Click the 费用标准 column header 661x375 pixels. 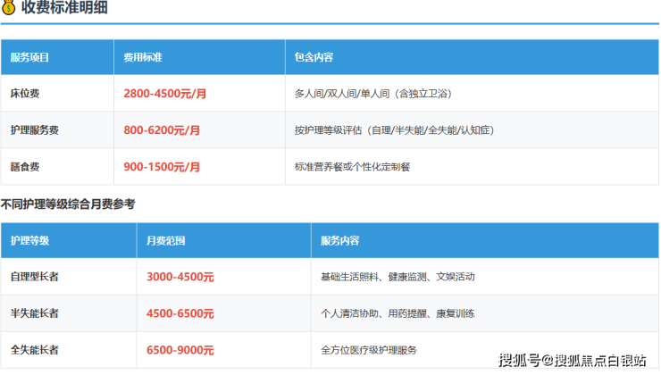tap(143, 57)
